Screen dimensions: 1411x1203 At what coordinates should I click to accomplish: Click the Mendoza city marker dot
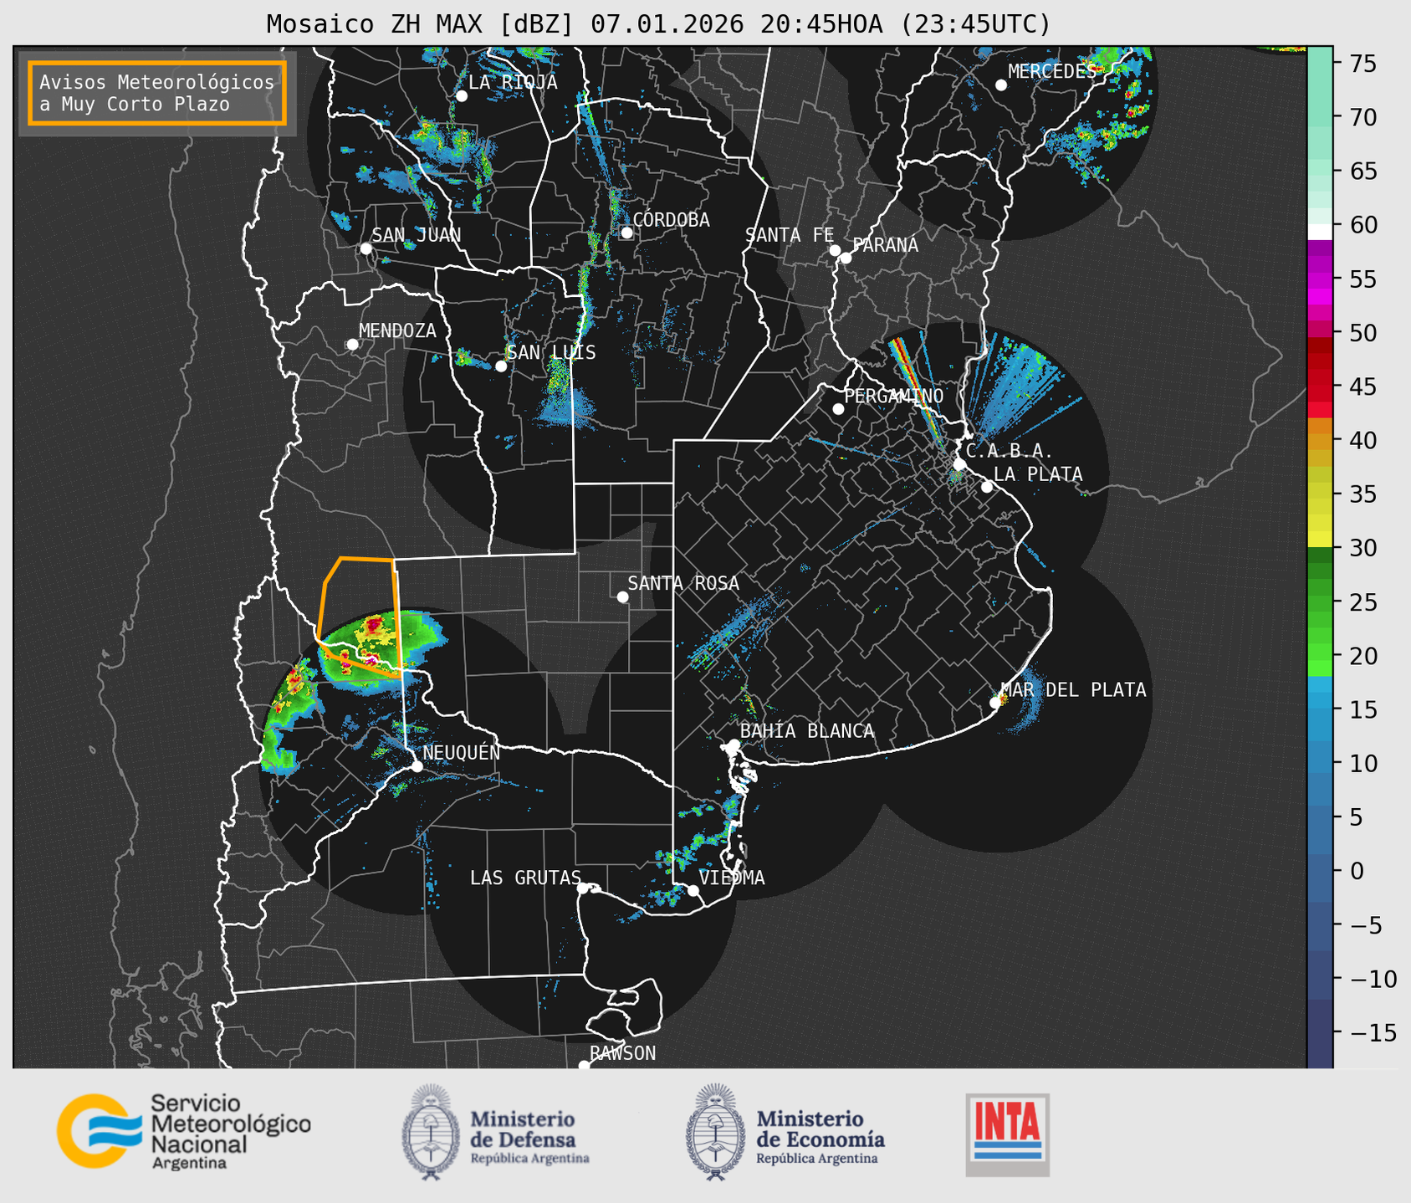click(352, 345)
